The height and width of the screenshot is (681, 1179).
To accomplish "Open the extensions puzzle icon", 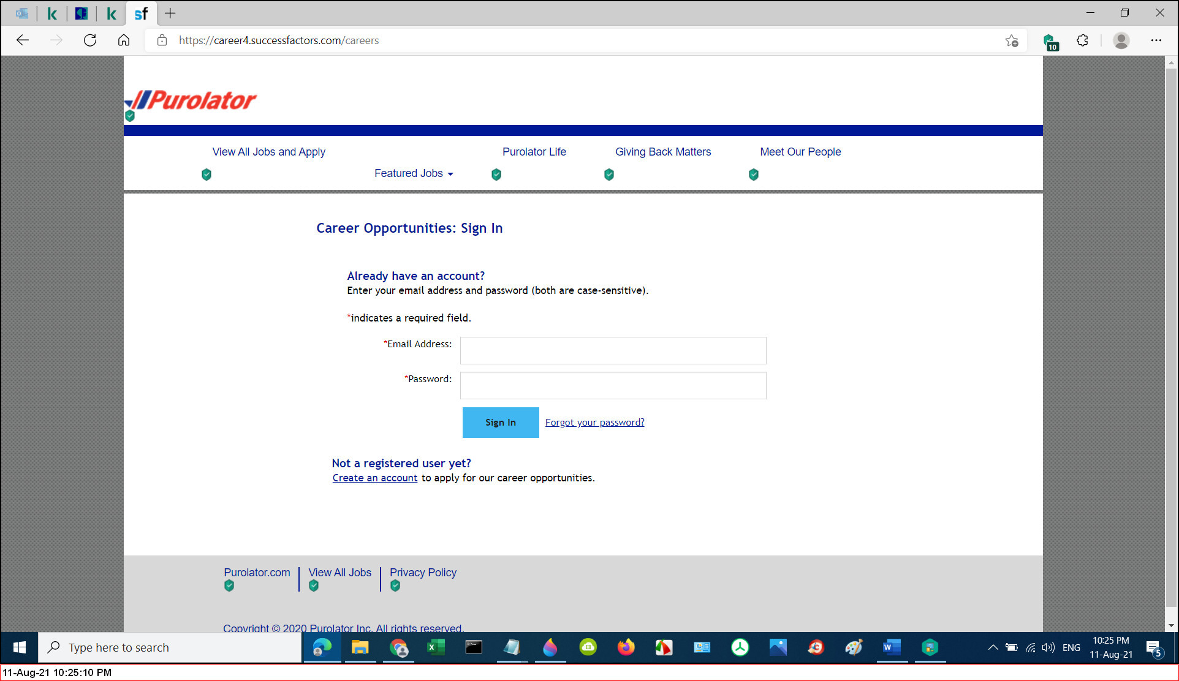I will pos(1083,40).
